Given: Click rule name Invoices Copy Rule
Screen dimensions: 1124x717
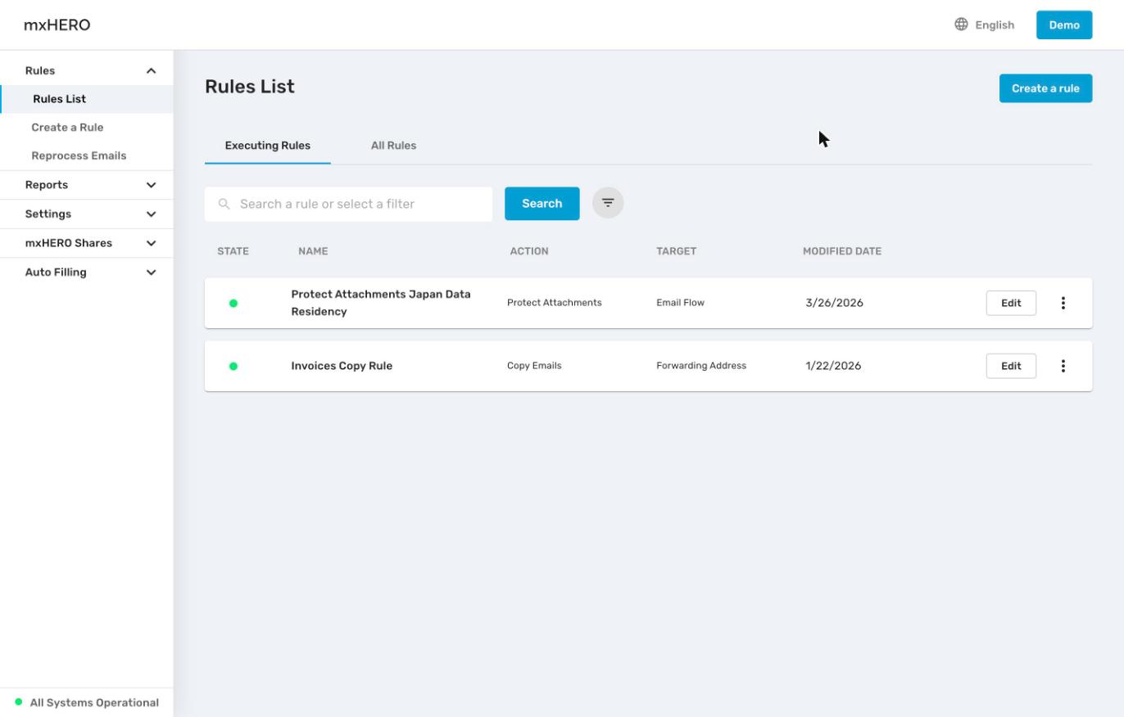Looking at the screenshot, I should (x=342, y=366).
